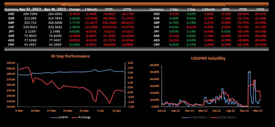This screenshot has height=127, width=275.
Task: Click JPY CYTD performance -19.39%
Action: (260, 31)
